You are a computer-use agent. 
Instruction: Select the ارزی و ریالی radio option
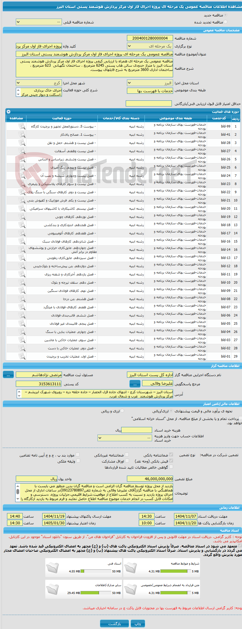tap(122, 411)
